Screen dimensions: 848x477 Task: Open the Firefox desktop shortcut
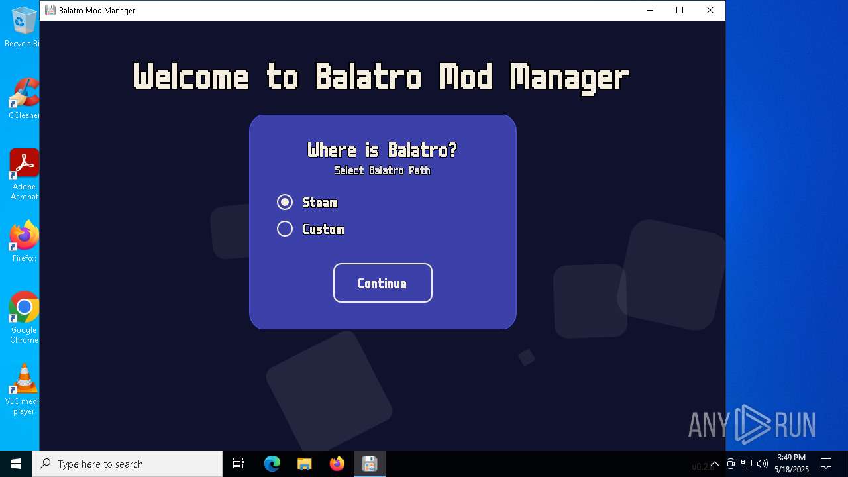(24, 241)
